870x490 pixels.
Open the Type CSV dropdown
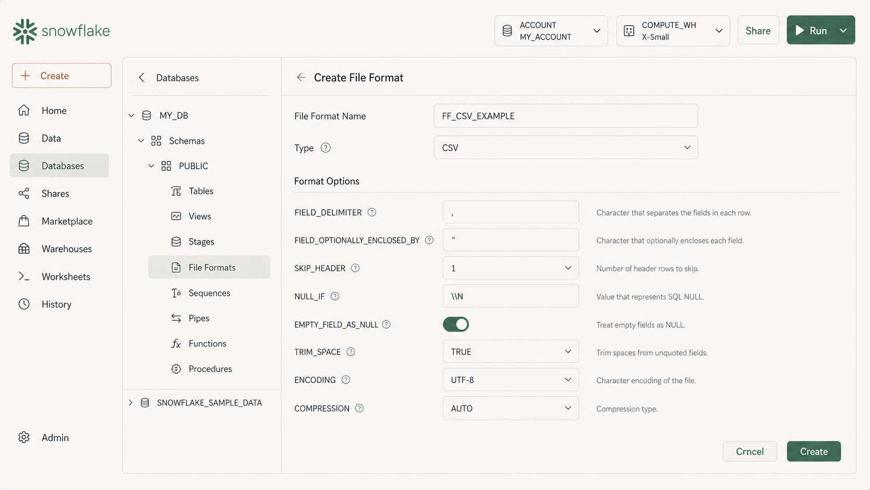pyautogui.click(x=566, y=147)
